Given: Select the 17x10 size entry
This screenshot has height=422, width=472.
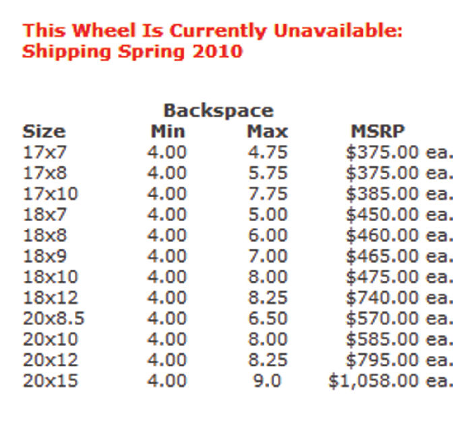Looking at the screenshot, I should 50,193.
